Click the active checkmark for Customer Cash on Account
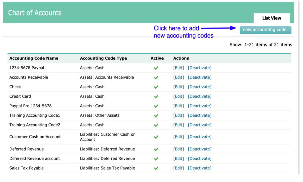303x182 pixels. tap(156, 137)
